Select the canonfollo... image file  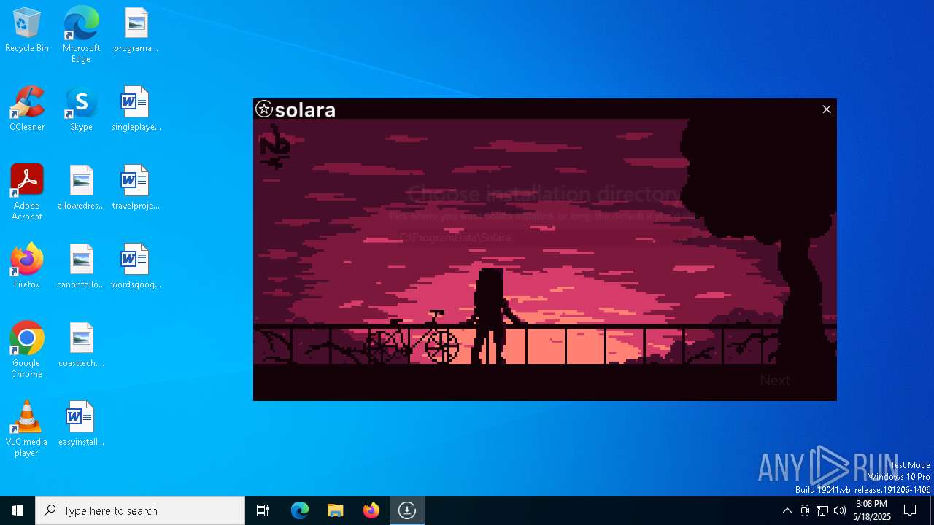tap(81, 267)
